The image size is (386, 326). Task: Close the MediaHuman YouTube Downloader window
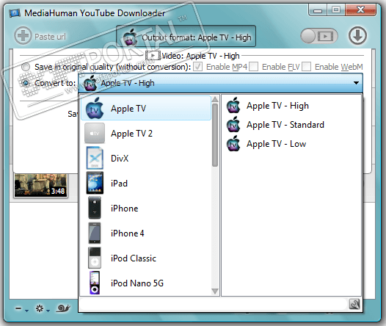360,10
